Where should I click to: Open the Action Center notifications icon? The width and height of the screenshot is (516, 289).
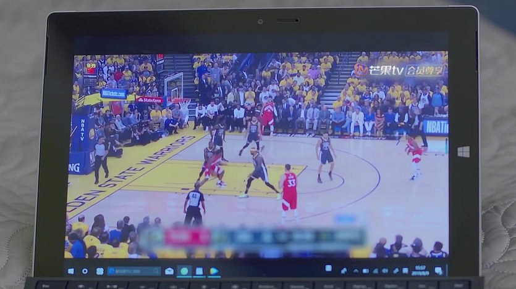438,271
